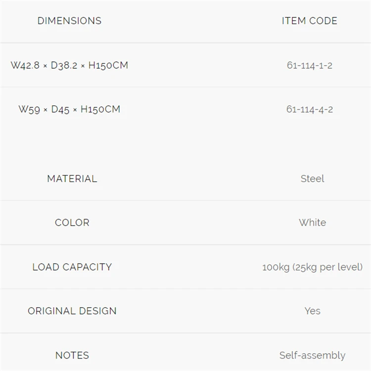Click the D38.2 depth value
This screenshot has height=371, width=371.
(64, 65)
